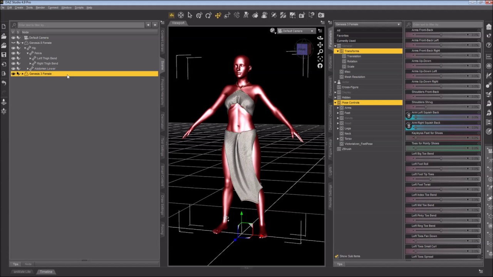The image size is (493, 277).
Task: Collapse the Transforms group
Action: pyautogui.click(x=338, y=51)
